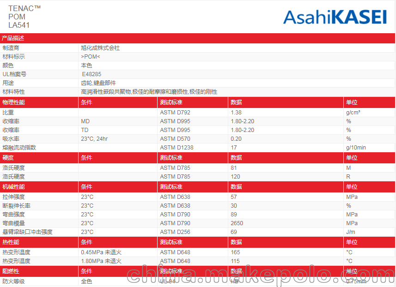Select the TENAC™ product title
The image size is (396, 287).
[x=24, y=9]
